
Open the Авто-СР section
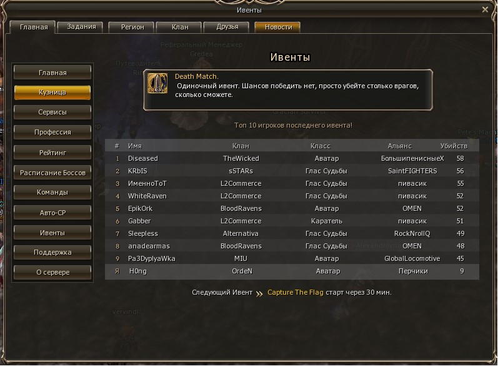pos(52,213)
